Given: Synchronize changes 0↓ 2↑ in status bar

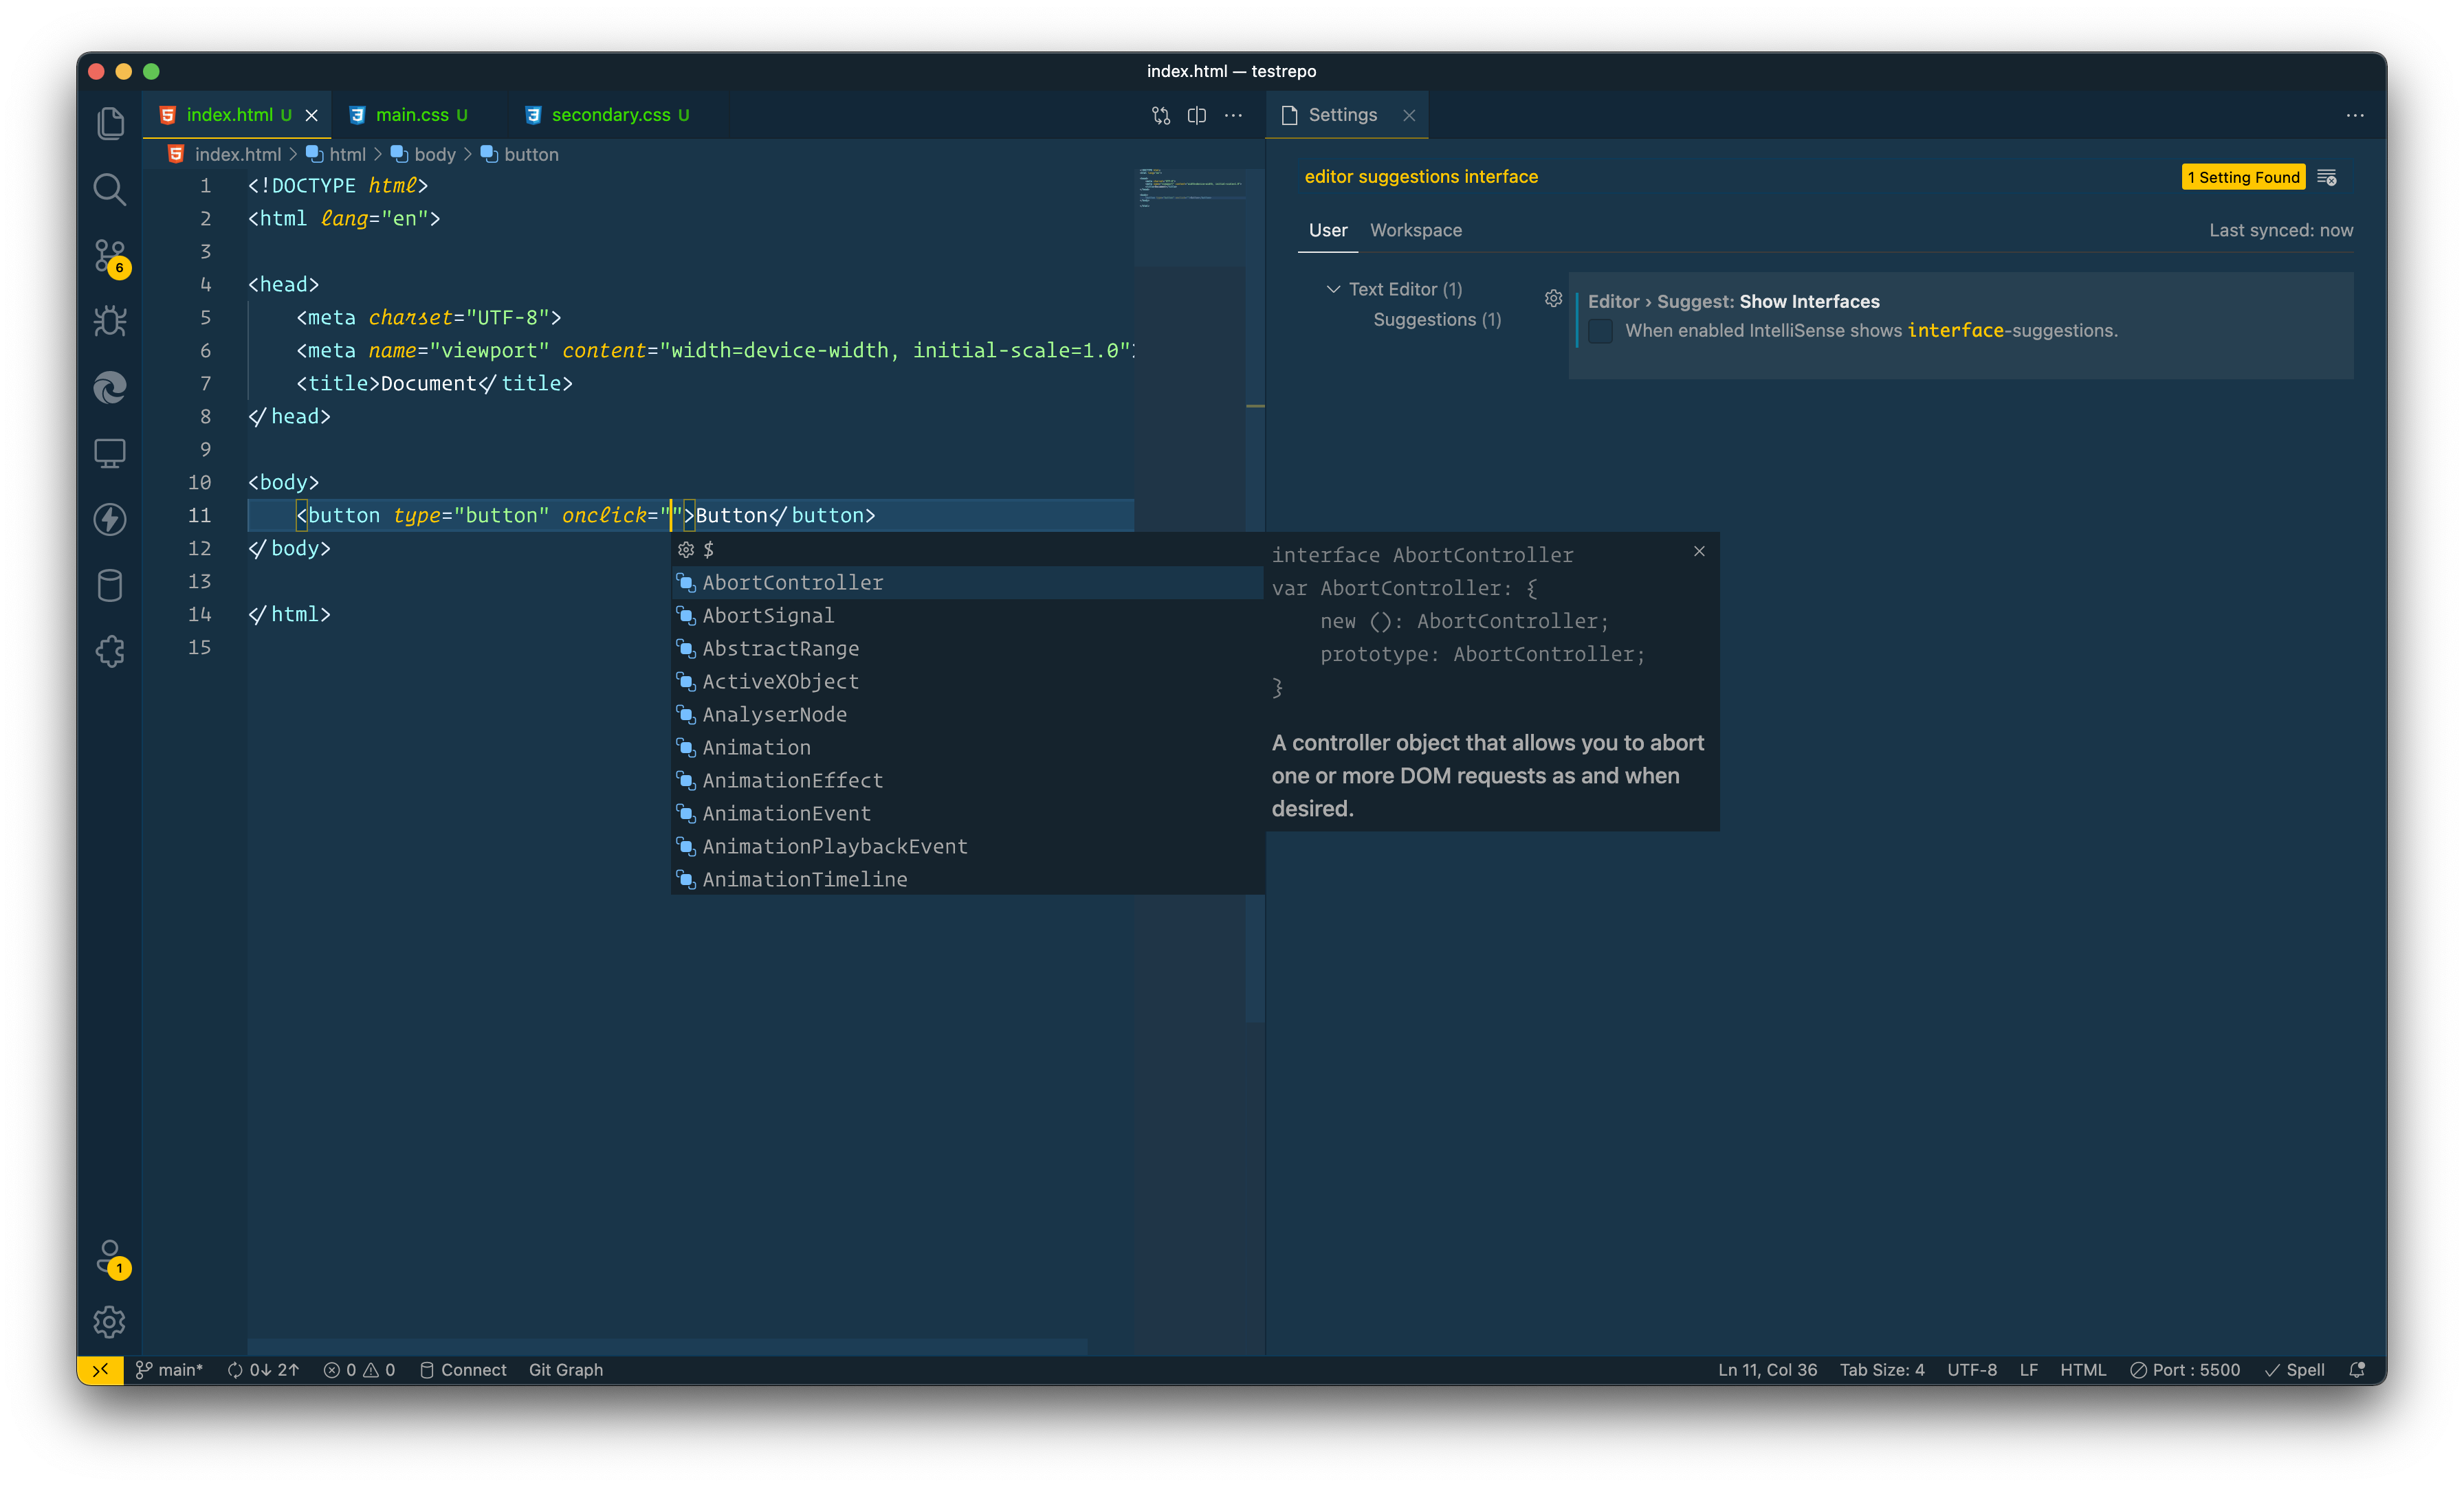Looking at the screenshot, I should (x=263, y=1369).
